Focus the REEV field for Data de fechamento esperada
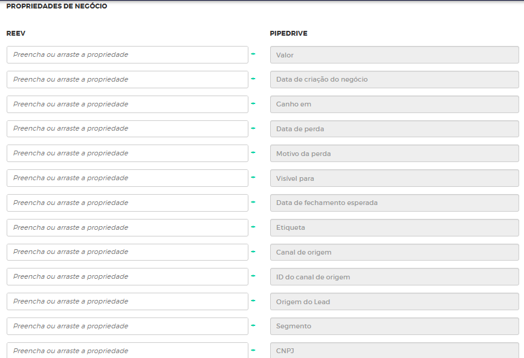Image resolution: width=524 pixels, height=358 pixels. tap(128, 203)
